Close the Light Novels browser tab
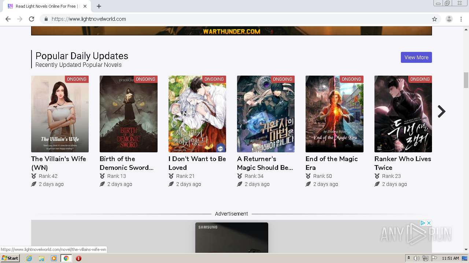 pos(85,6)
